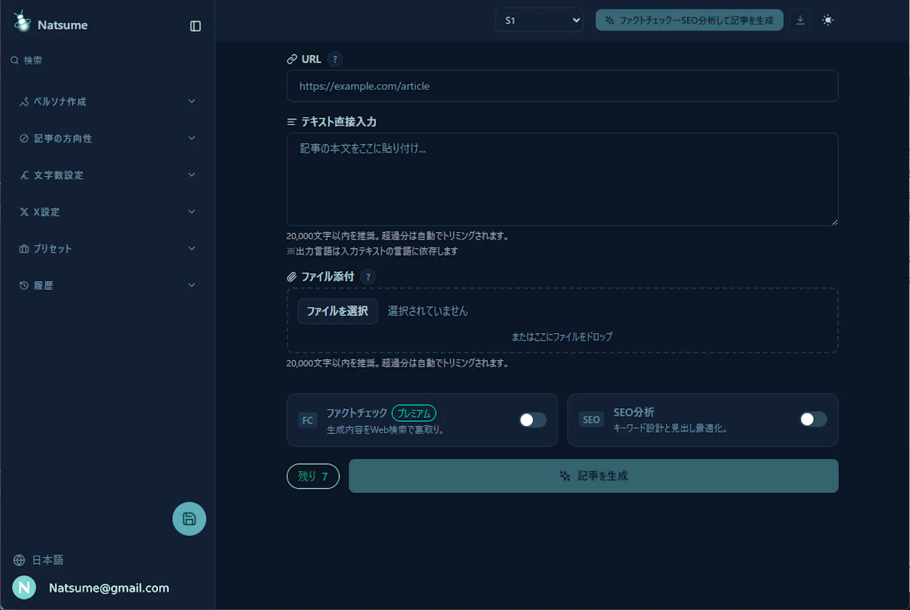Click the search magnifier icon

coord(15,60)
